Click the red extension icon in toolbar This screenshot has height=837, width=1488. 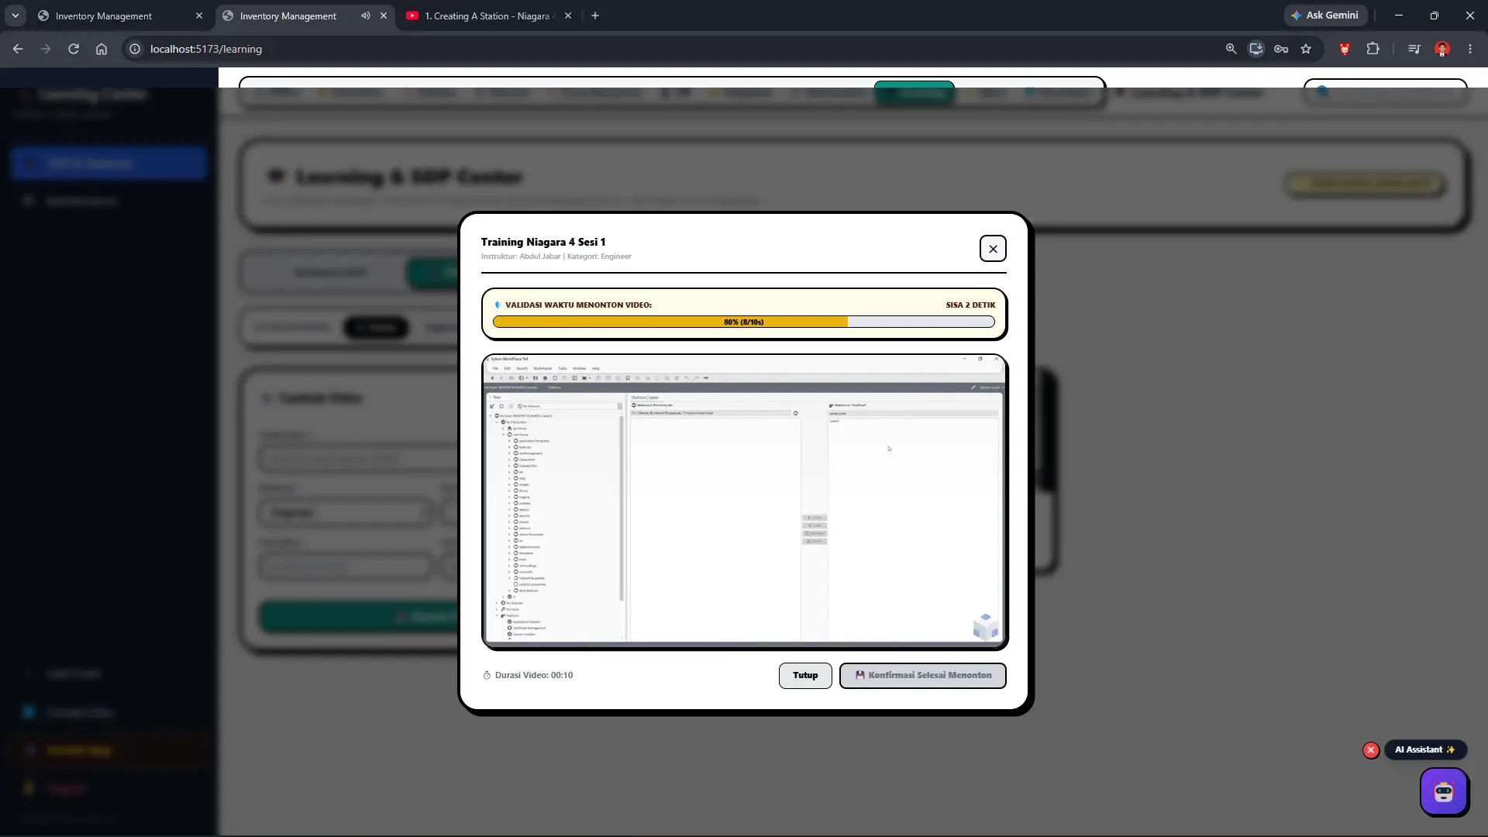point(1345,49)
